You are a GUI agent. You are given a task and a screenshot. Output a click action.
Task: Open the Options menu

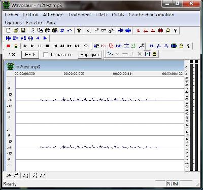pos(13,23)
